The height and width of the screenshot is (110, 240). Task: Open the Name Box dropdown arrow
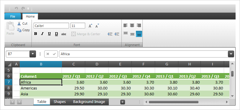33,54
